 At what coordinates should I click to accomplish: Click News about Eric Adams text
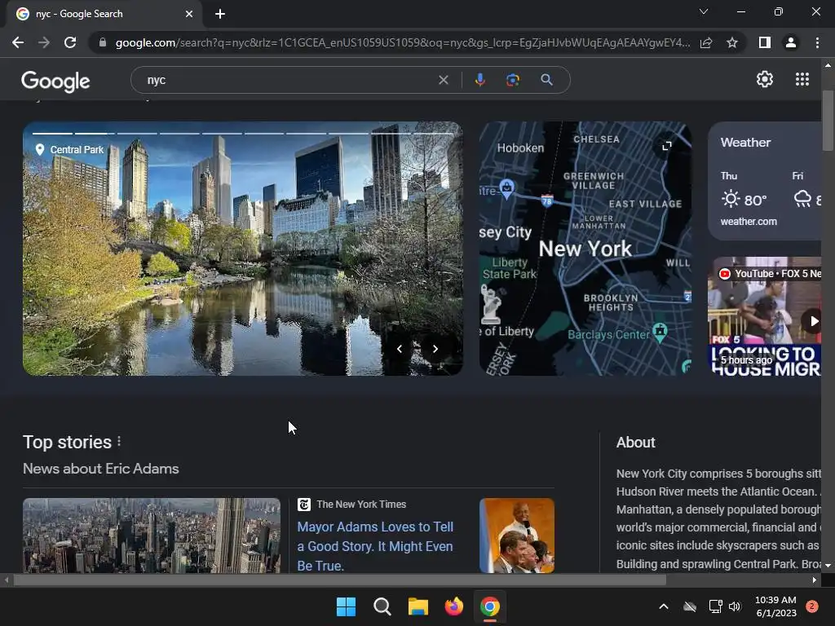point(100,469)
